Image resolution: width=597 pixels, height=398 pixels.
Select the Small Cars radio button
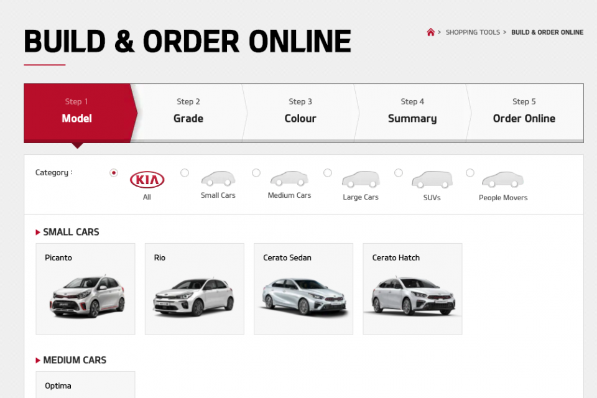185,173
